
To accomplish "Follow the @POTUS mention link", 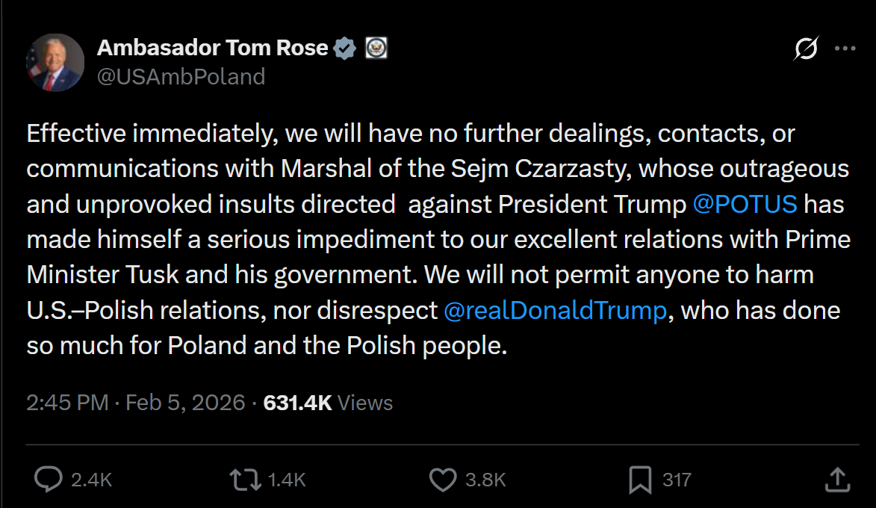I will point(745,204).
